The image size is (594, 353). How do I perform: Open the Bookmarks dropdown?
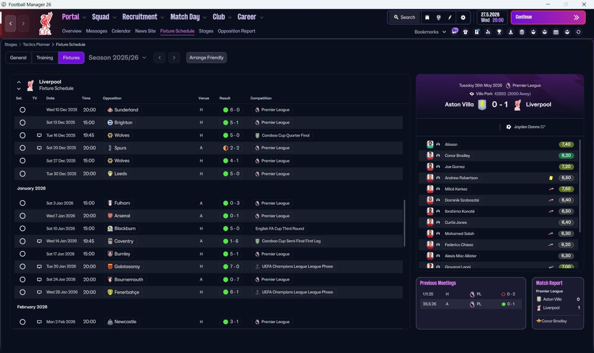(430, 32)
